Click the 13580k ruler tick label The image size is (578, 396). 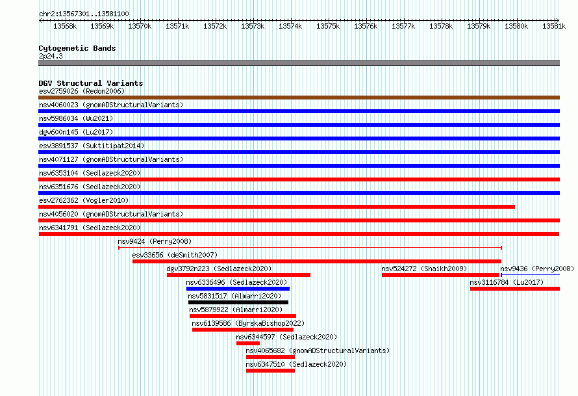(516, 26)
